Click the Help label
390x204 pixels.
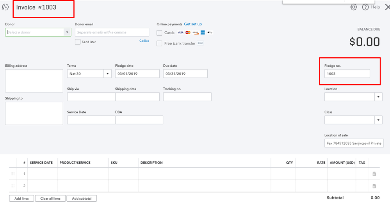click(375, 7)
